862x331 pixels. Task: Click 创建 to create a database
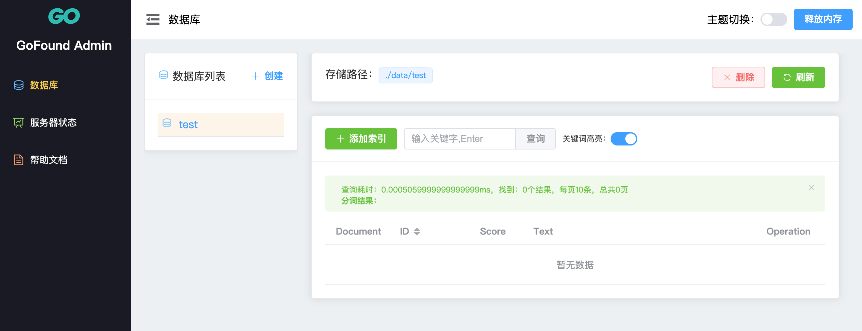[267, 76]
